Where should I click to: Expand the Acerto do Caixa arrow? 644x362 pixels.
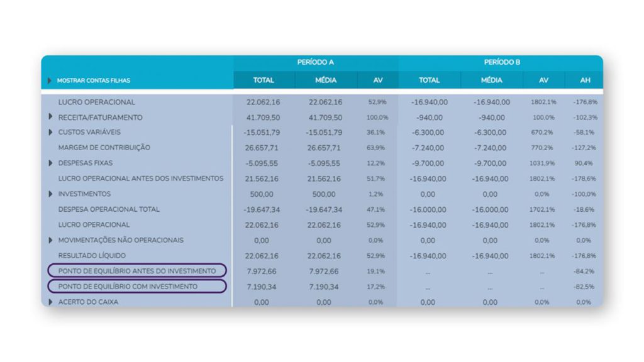click(50, 302)
